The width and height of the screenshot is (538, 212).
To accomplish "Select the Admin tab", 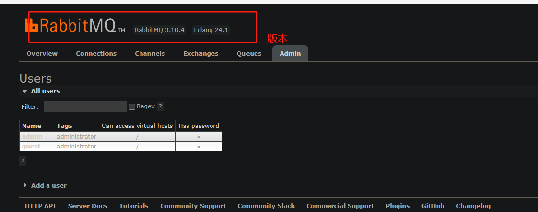I will [x=290, y=53].
